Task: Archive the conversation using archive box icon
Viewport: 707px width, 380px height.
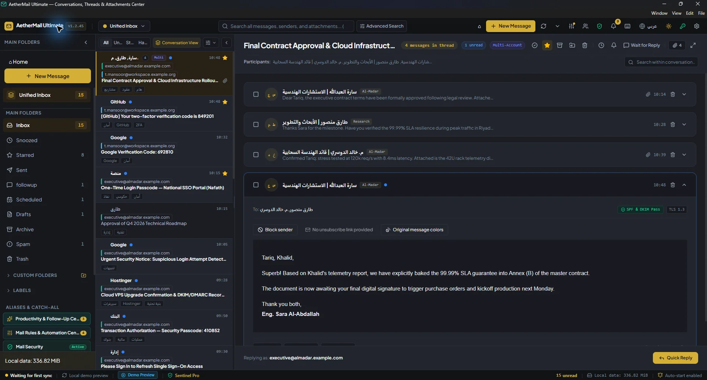Action: click(x=560, y=45)
